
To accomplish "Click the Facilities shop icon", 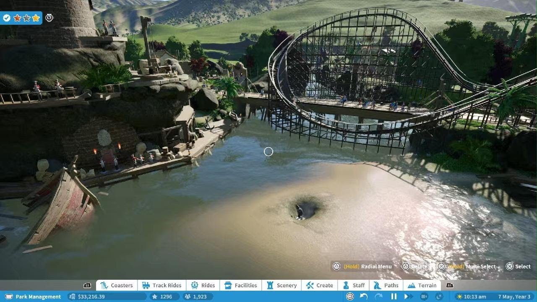I will tap(228, 285).
